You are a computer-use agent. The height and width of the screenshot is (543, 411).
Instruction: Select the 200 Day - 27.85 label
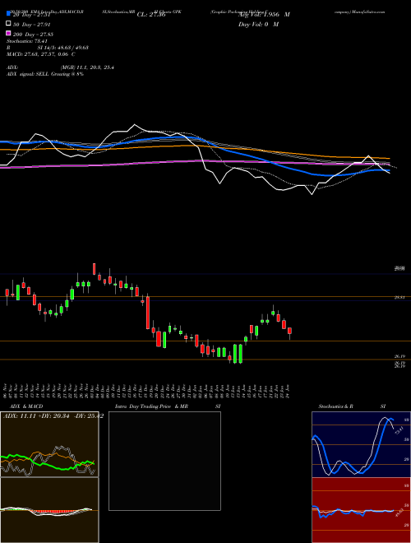[x=33, y=35]
